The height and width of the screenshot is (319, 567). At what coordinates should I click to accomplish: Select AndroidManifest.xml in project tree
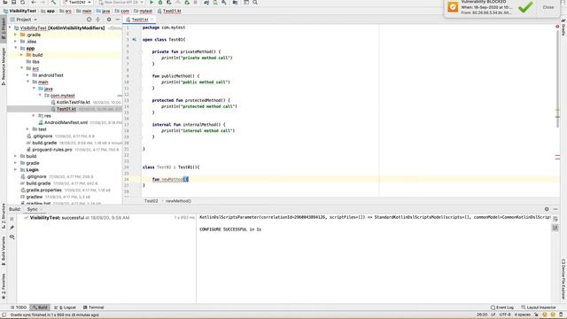click(66, 122)
